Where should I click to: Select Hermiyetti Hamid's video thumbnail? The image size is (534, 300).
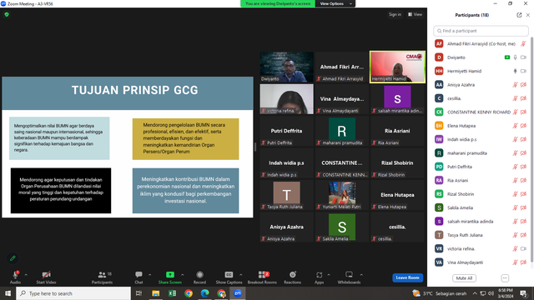pos(397,67)
